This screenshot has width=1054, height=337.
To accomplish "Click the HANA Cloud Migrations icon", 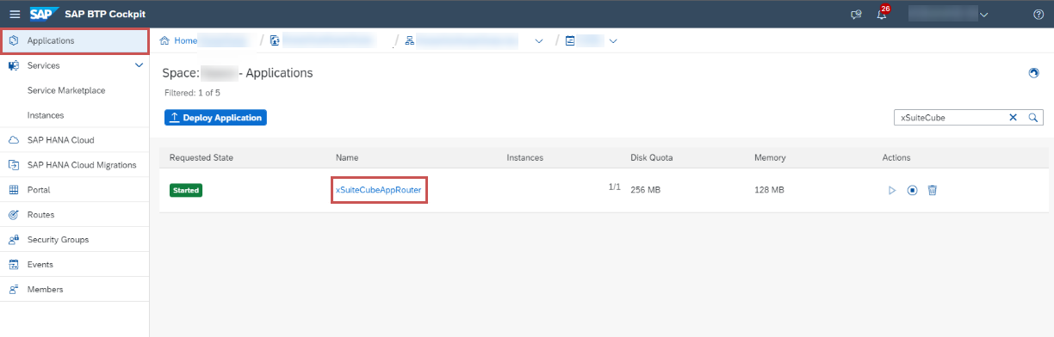I will point(14,165).
